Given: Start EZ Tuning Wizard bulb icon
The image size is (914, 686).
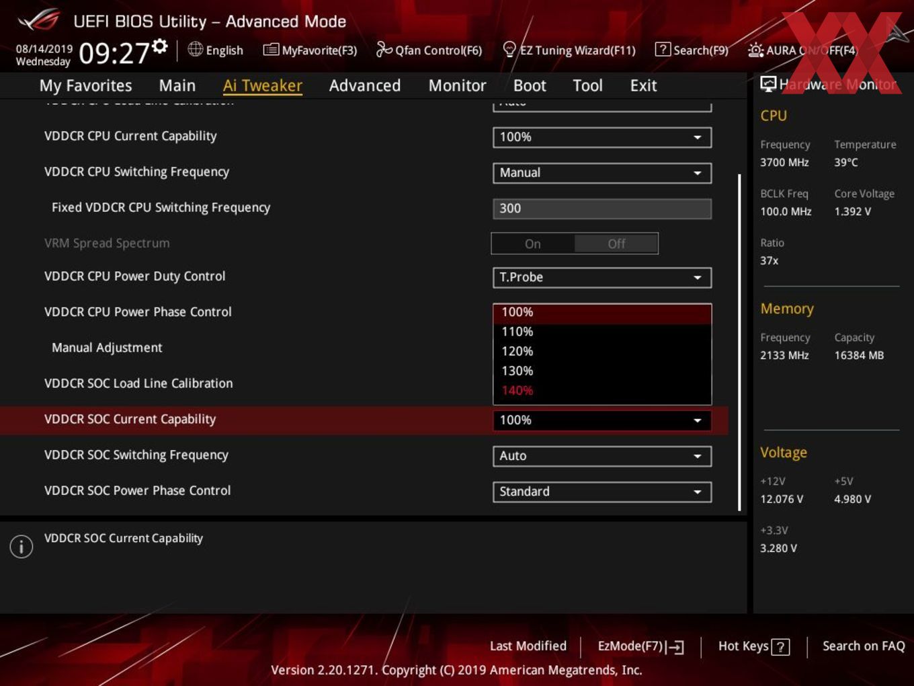Looking at the screenshot, I should [x=509, y=49].
